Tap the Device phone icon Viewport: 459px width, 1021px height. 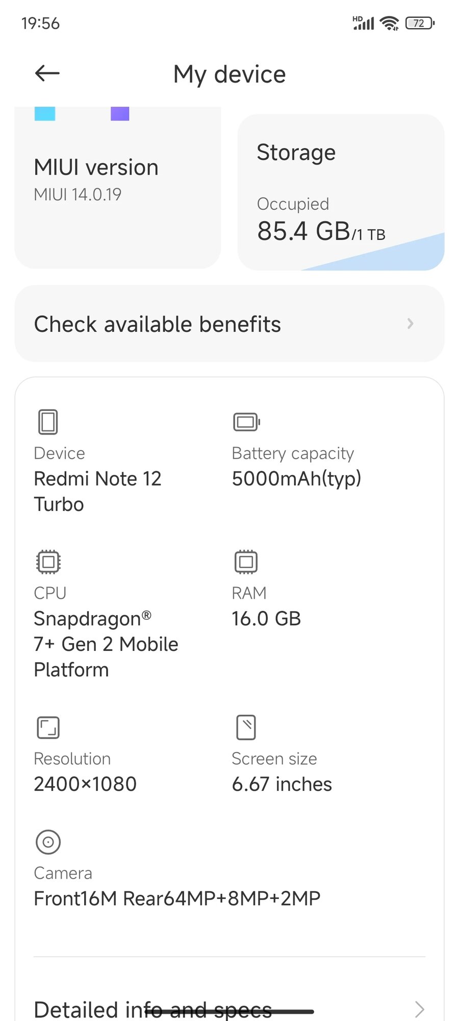coord(48,422)
